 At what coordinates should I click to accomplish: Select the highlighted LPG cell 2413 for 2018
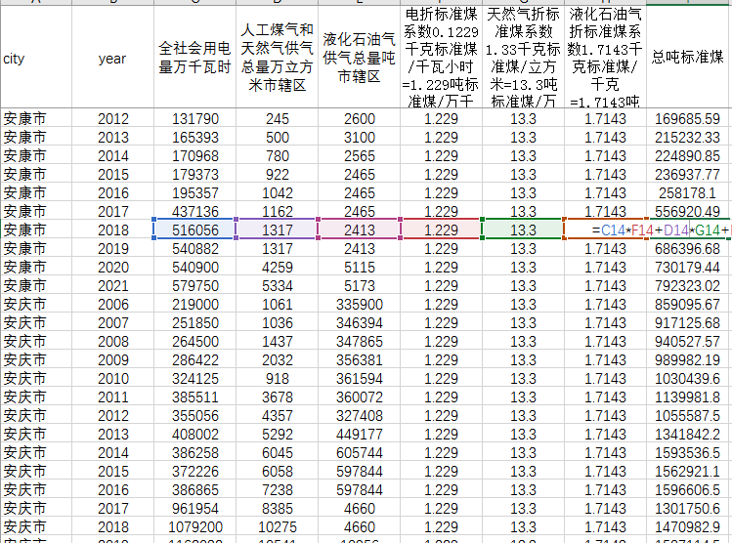(x=359, y=230)
